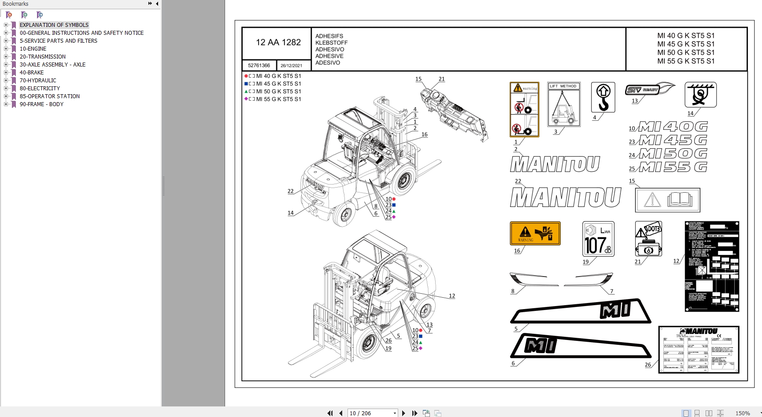Click the bookmark icon beside 90-FRAME - BODY
The image size is (762, 417).
click(14, 104)
